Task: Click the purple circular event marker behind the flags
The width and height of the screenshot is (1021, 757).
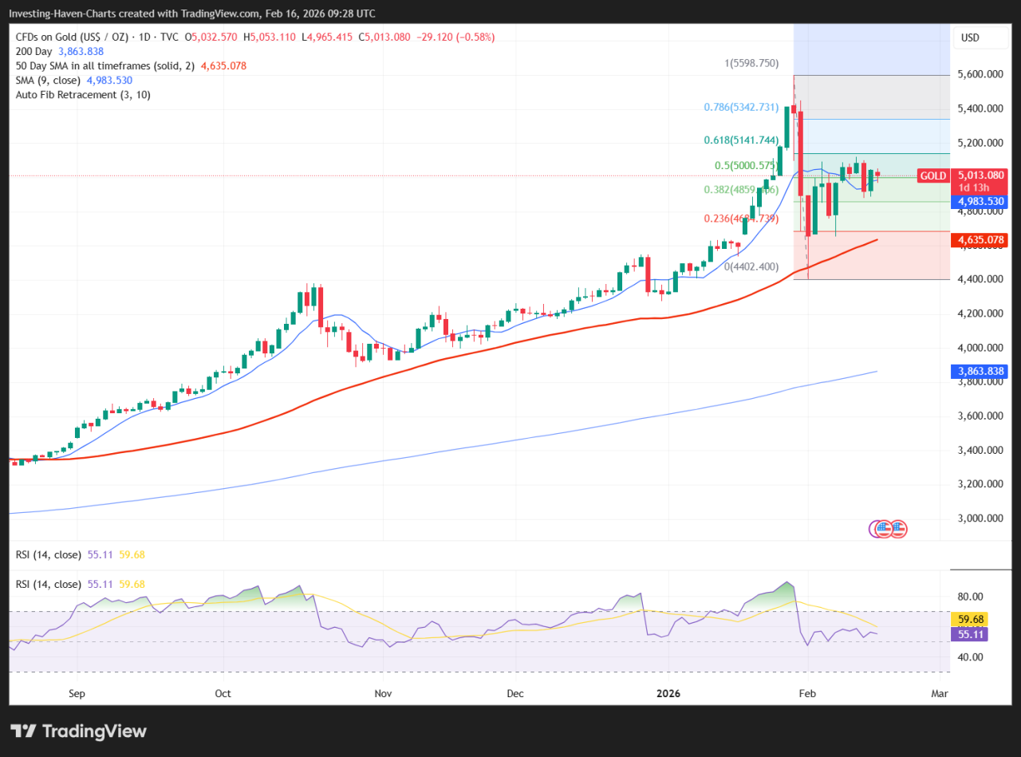Action: (874, 529)
